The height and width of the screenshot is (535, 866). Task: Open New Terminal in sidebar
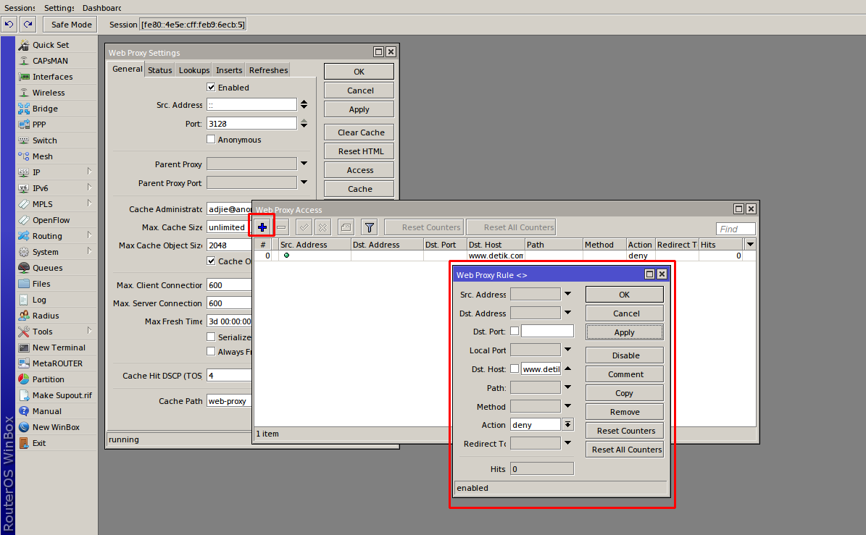coord(57,347)
